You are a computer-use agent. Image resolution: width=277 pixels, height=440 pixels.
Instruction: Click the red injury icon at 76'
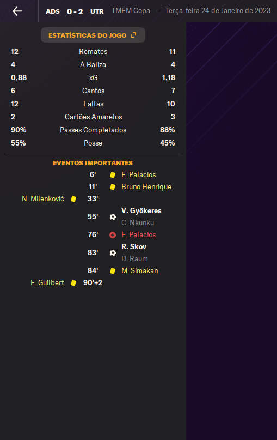(113, 235)
